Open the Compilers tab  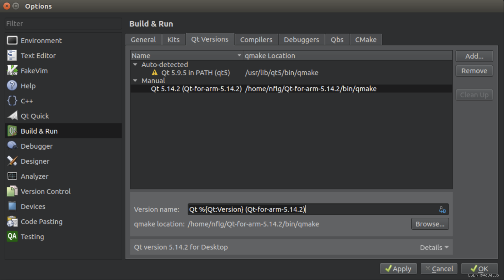click(x=256, y=40)
